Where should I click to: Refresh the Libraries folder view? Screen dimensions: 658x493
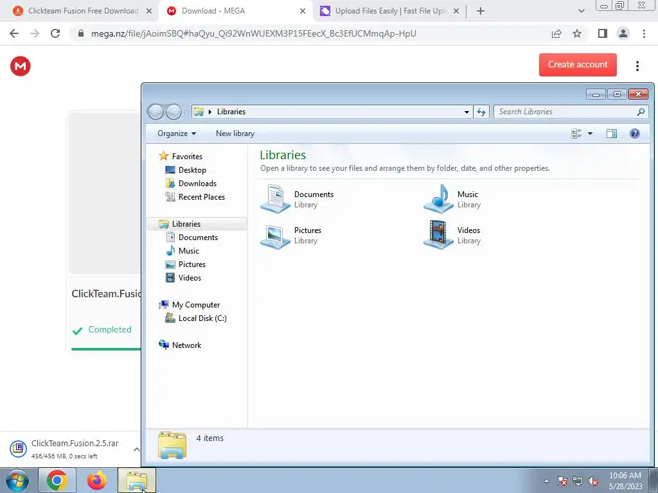pos(481,112)
